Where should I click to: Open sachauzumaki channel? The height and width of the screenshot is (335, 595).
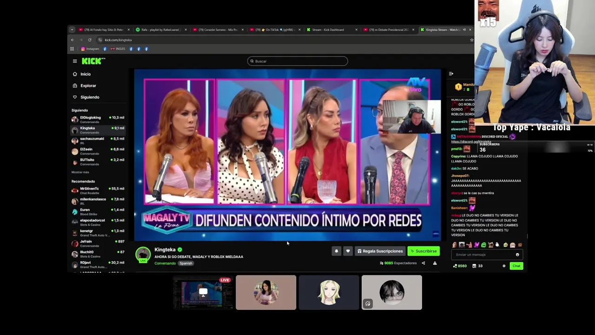tap(98, 141)
